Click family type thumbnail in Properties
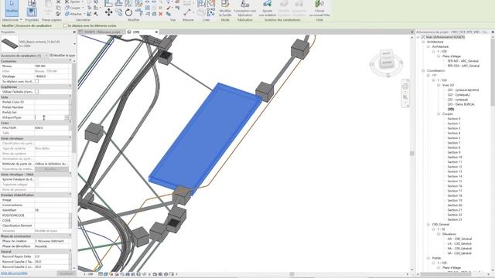The width and height of the screenshot is (495, 278). pyautogui.click(x=9, y=43)
